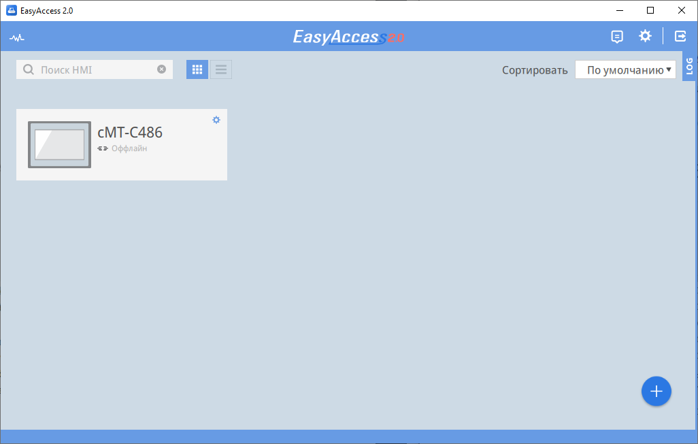Click the search magnifier icon
Image resolution: width=698 pixels, height=444 pixels.
click(x=29, y=69)
